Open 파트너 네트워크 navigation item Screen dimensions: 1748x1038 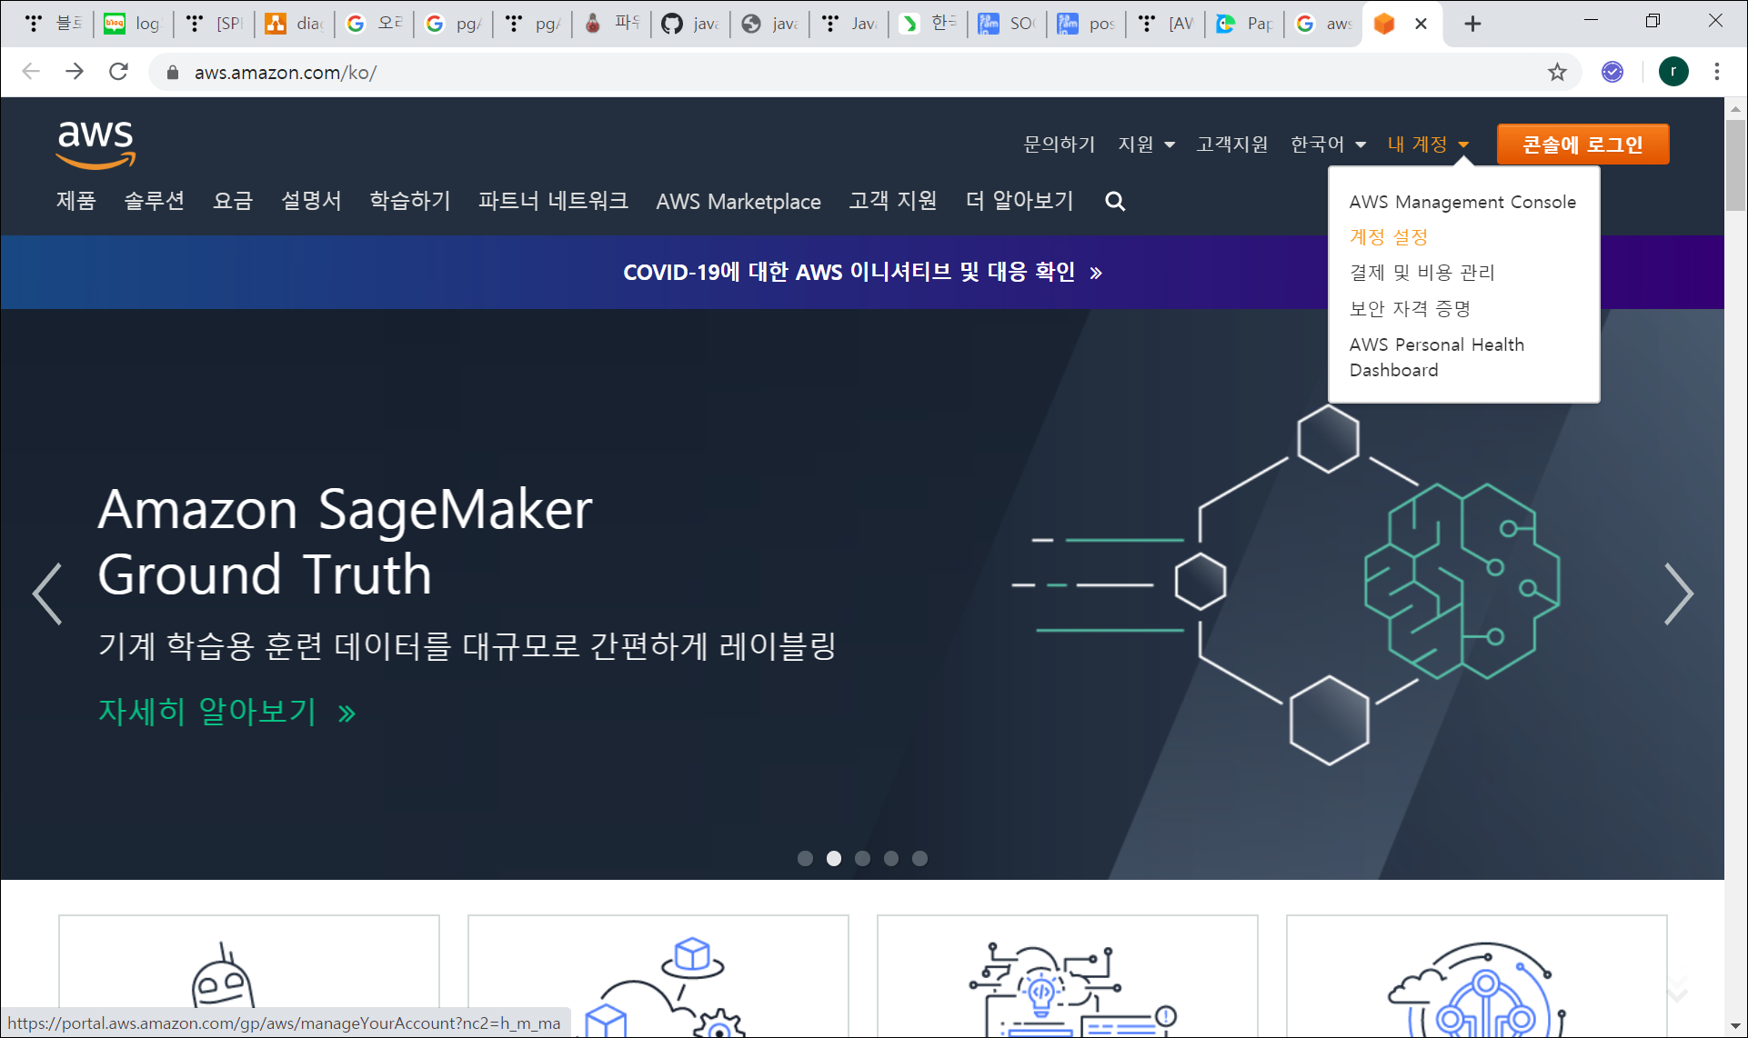(x=553, y=201)
